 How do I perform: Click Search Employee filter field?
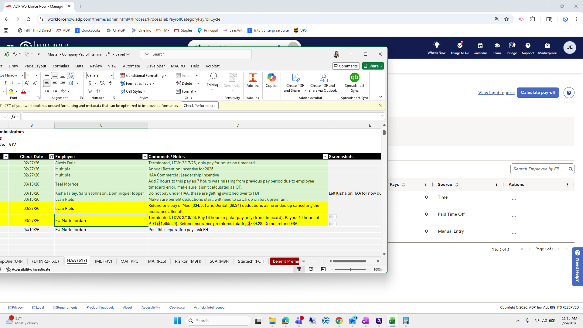click(x=537, y=169)
